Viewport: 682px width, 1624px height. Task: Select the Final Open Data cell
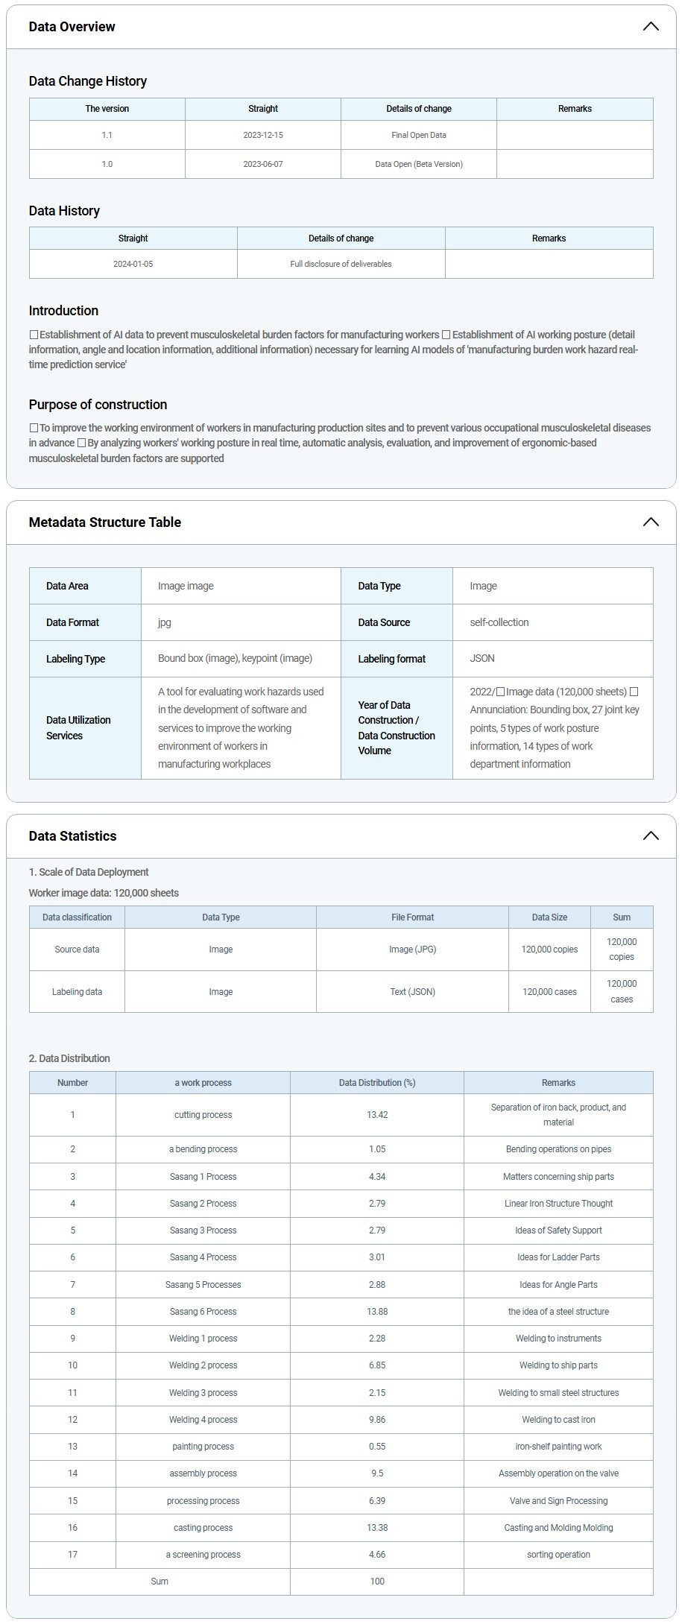point(419,136)
